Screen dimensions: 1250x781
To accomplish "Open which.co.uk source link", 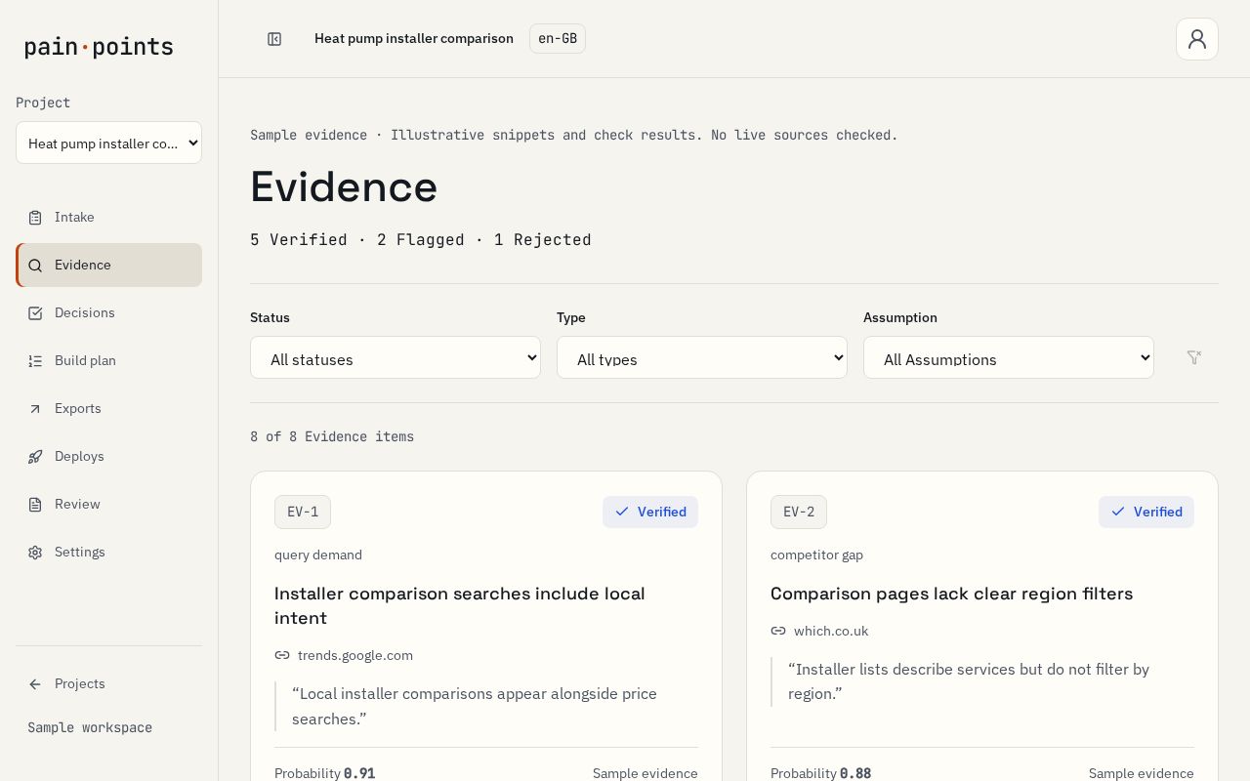I will (x=831, y=632).
